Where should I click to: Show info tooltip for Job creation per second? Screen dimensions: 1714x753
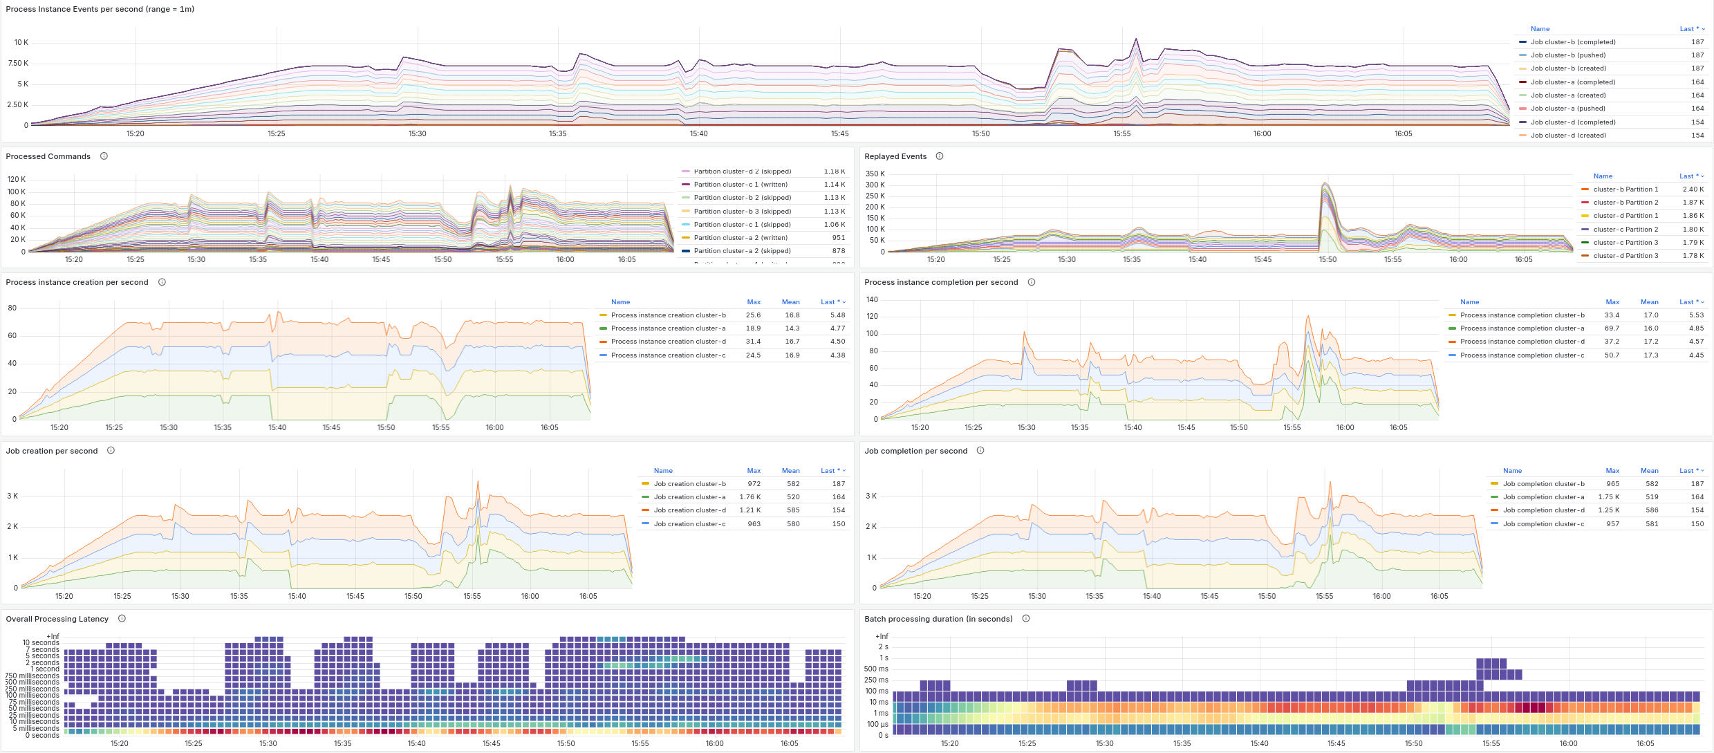(111, 451)
